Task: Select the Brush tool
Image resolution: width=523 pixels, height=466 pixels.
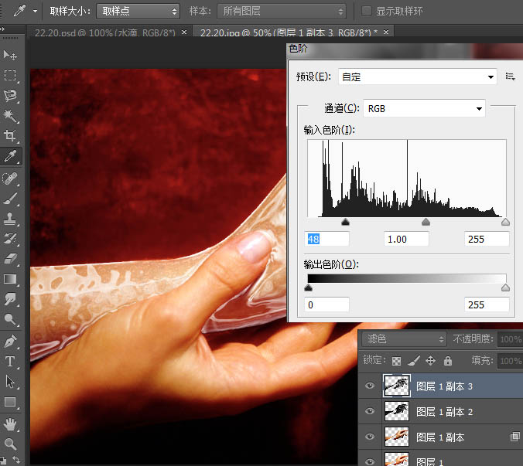Action: 10,199
